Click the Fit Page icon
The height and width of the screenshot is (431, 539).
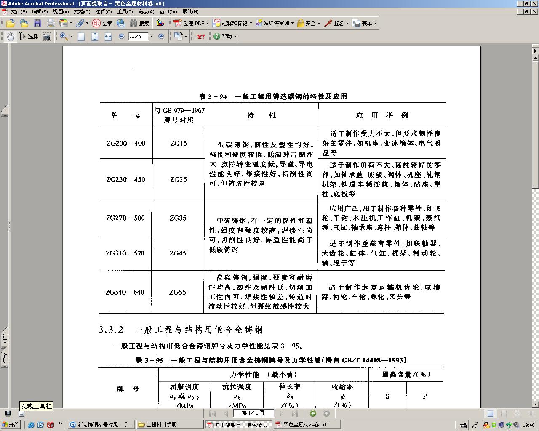[x=95, y=36]
